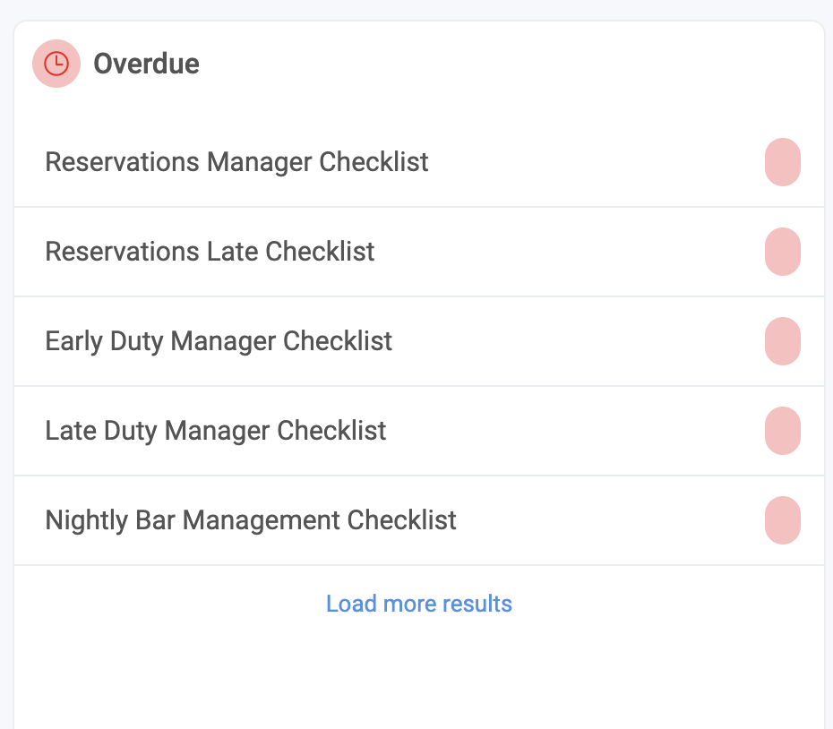Image resolution: width=833 pixels, height=729 pixels.
Task: Open the Nightly Bar Management Checklist
Action: click(250, 520)
